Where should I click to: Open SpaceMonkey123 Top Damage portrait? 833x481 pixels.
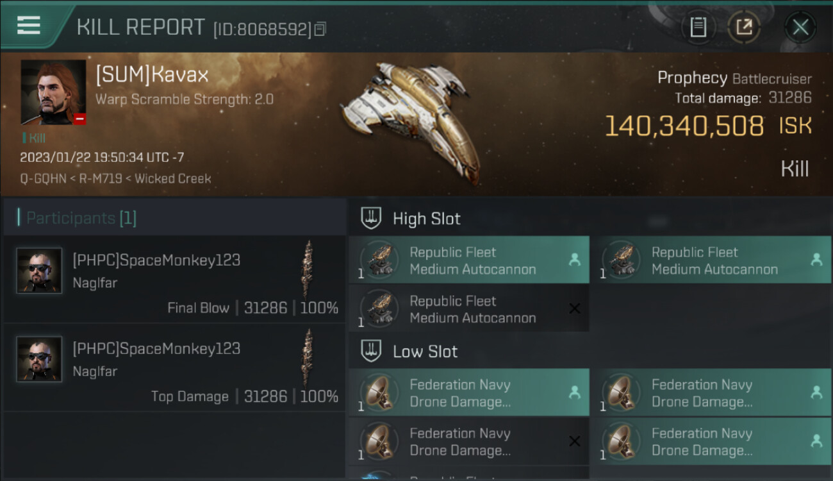click(39, 359)
